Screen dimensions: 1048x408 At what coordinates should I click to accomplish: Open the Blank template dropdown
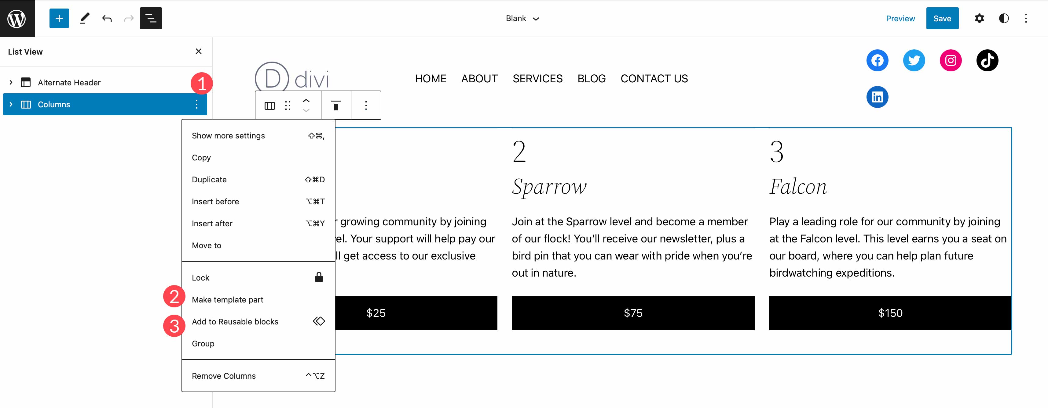(x=523, y=18)
